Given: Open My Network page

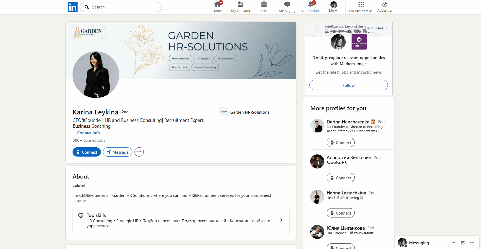Looking at the screenshot, I should tap(240, 7).
